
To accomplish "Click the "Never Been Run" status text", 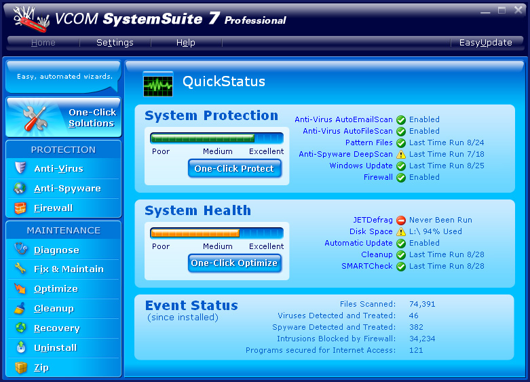I will [440, 220].
